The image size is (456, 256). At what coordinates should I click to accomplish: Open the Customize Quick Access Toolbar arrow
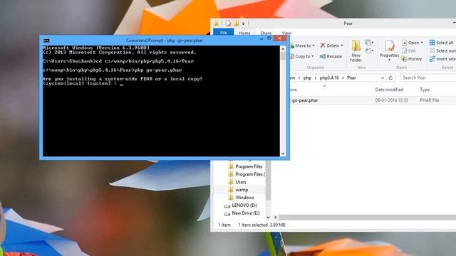(x=244, y=23)
